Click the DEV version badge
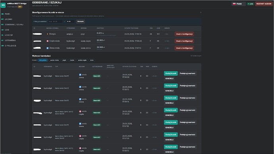Screen dimensions: 274x154 click(x=20, y=7)
